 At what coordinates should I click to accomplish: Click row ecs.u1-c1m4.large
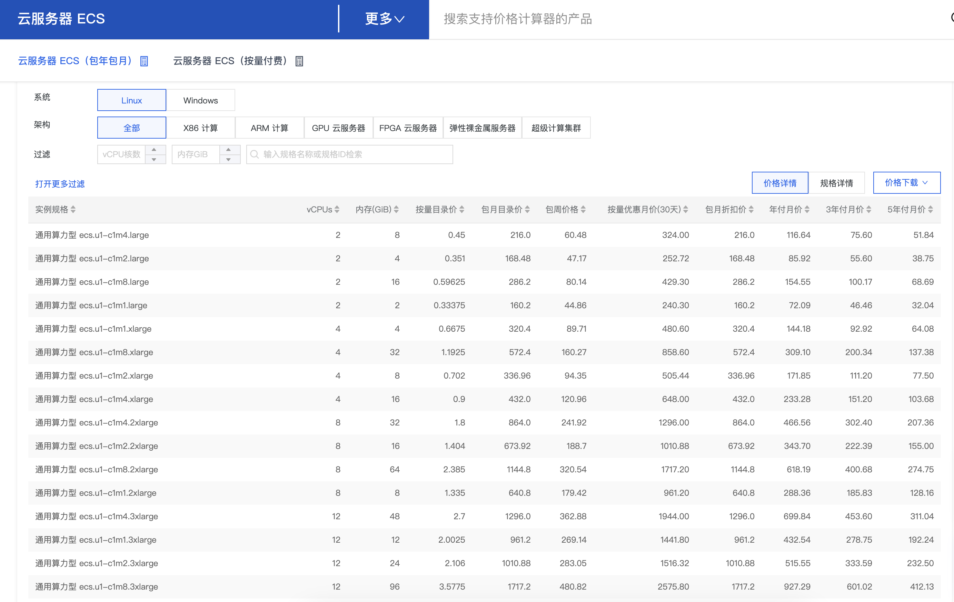pos(484,235)
